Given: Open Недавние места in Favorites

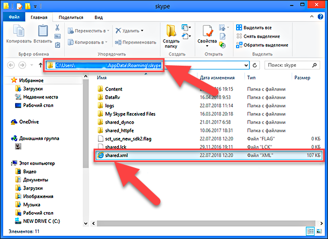Looking at the screenshot, I should (x=37, y=97).
